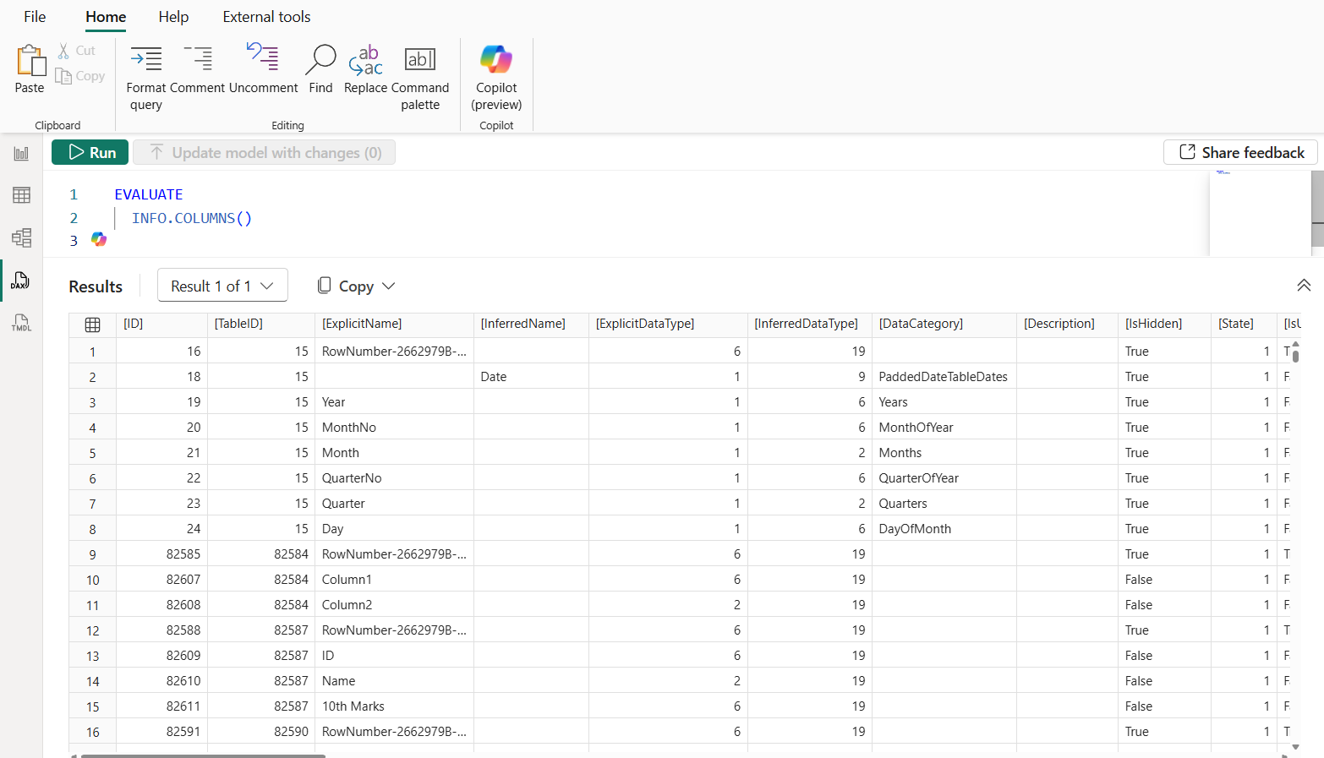Open the Model view from the left sidebar

pos(21,237)
